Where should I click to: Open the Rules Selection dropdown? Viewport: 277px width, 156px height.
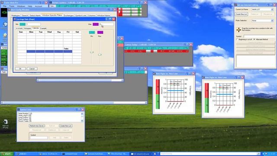coord(263,21)
